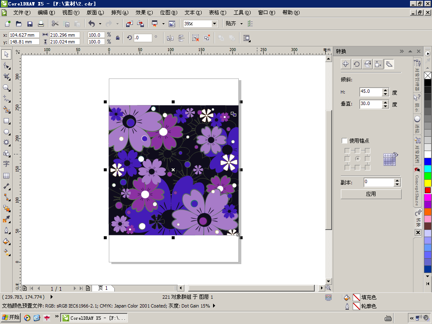Click the 应用 apply button
Viewport: 432px width, 324px height.
pos(370,194)
